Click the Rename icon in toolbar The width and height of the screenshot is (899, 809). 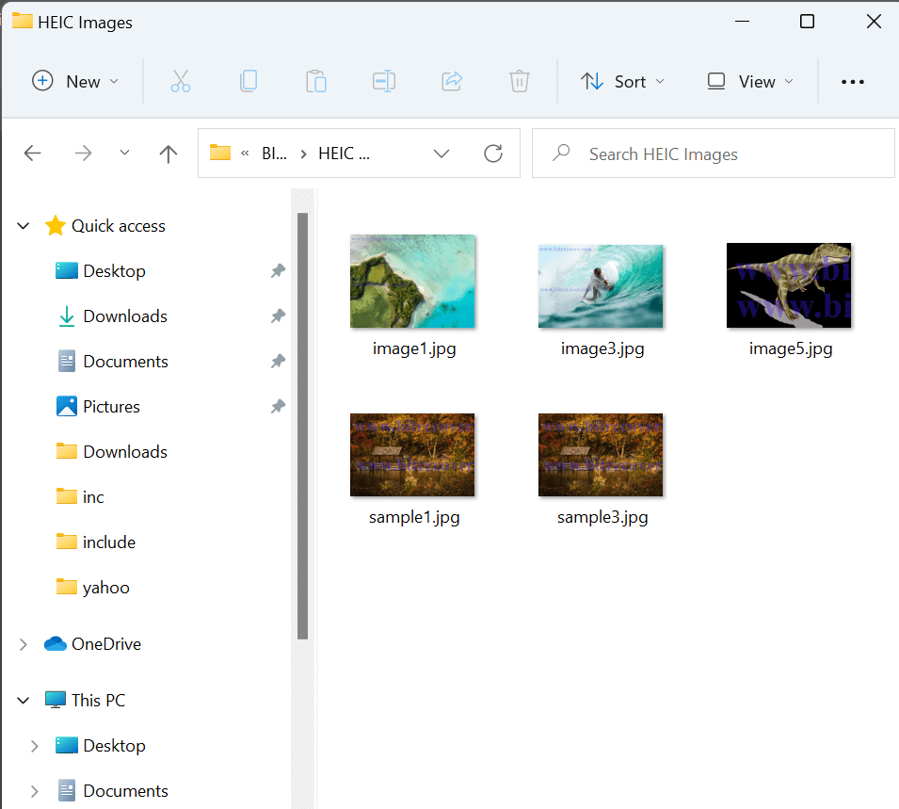384,82
